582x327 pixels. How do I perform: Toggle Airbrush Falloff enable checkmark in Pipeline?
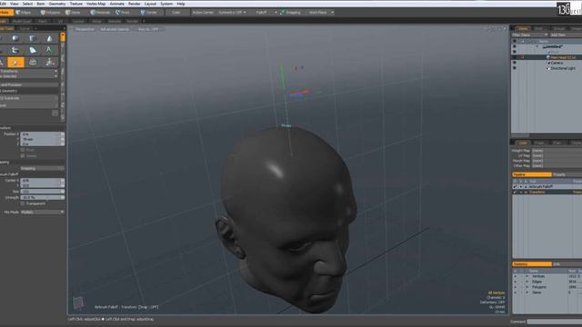click(x=516, y=186)
